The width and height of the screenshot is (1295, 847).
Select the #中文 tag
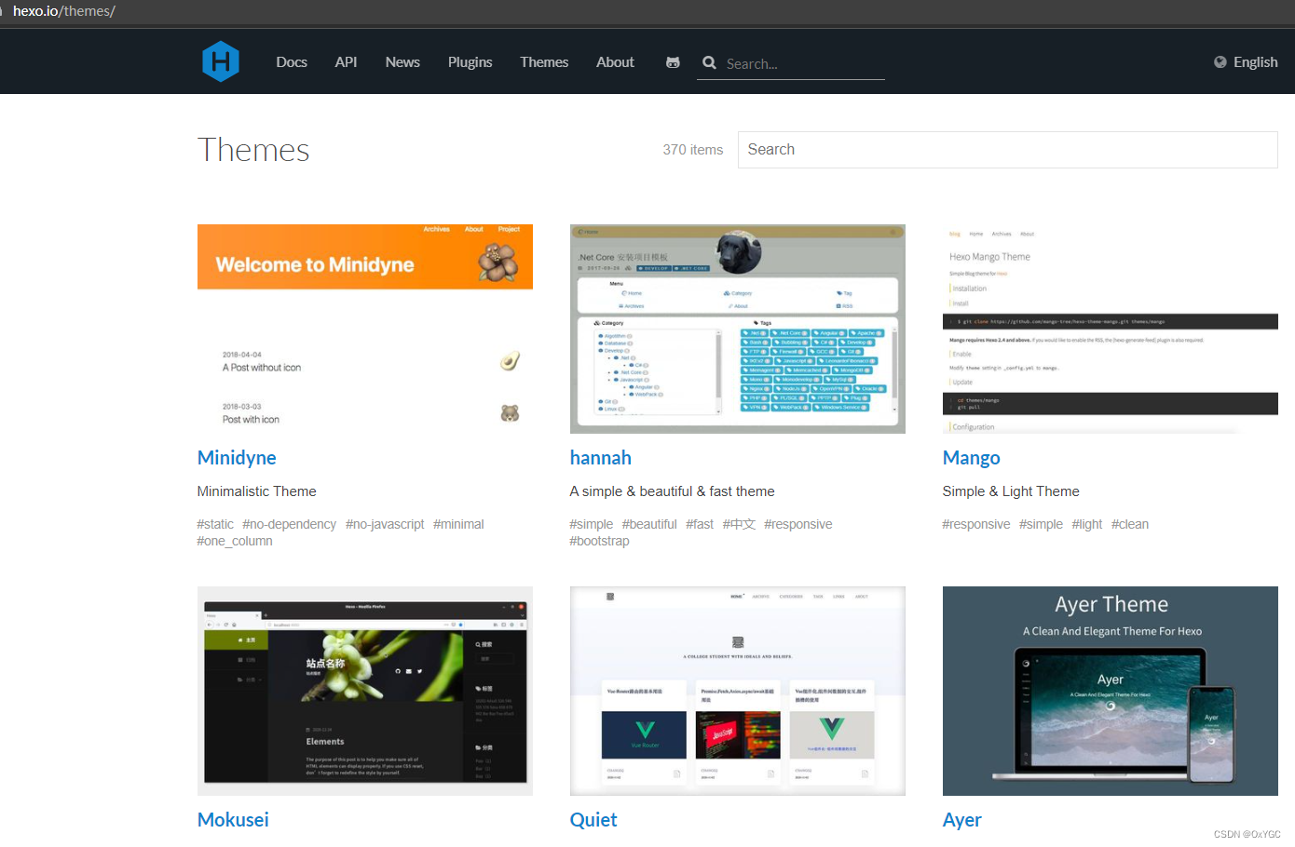coord(739,524)
